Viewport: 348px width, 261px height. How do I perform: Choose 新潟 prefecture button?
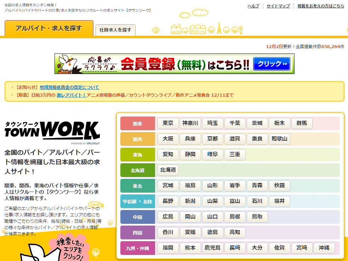point(190,201)
